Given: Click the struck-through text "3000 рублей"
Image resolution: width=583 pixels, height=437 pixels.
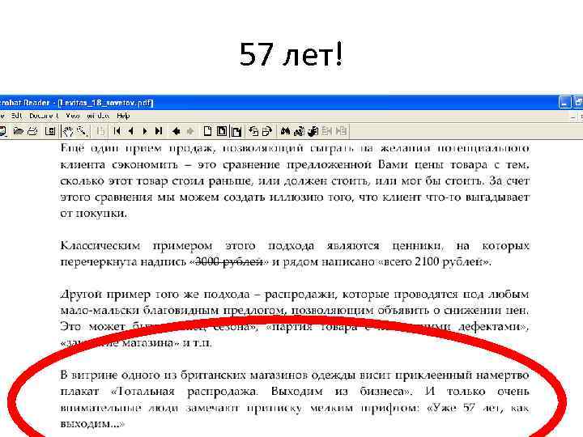Looking at the screenshot, I should (x=229, y=261).
